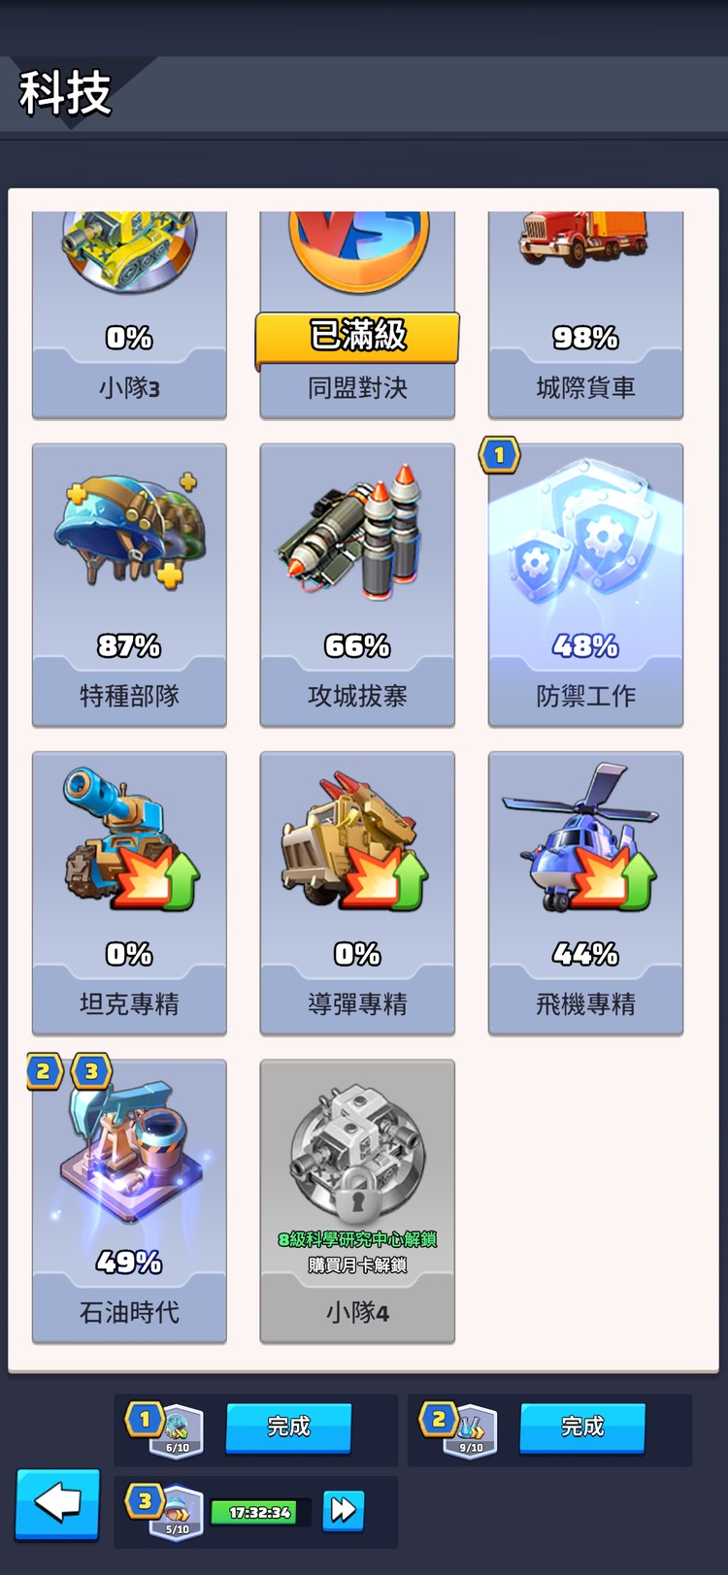This screenshot has height=1575, width=728.
Task: Open the 導彈專精 missile truck card
Action: [357, 893]
